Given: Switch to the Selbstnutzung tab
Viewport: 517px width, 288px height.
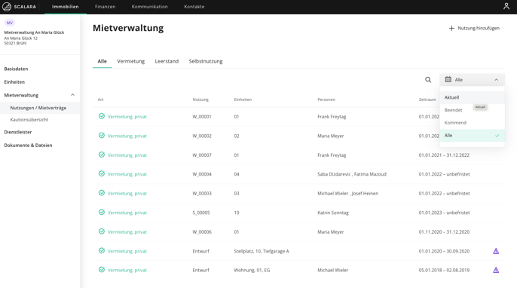Looking at the screenshot, I should pyautogui.click(x=206, y=61).
